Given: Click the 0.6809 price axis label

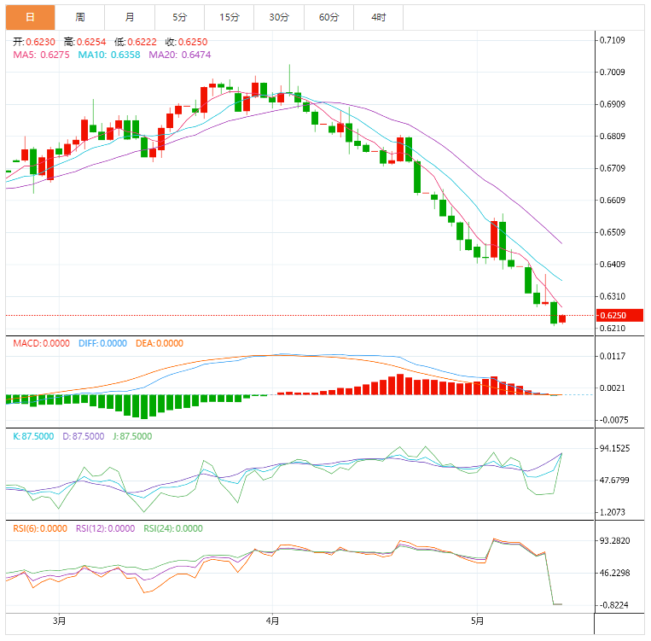Looking at the screenshot, I should pos(613,137).
